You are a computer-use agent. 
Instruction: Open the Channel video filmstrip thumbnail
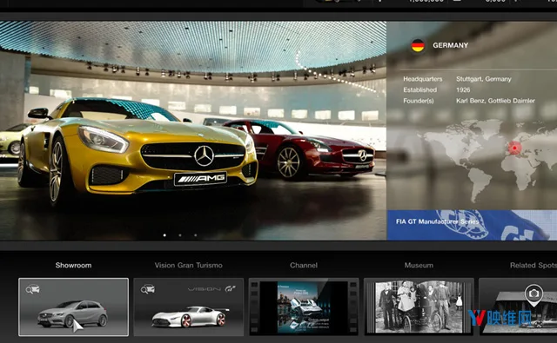click(304, 307)
